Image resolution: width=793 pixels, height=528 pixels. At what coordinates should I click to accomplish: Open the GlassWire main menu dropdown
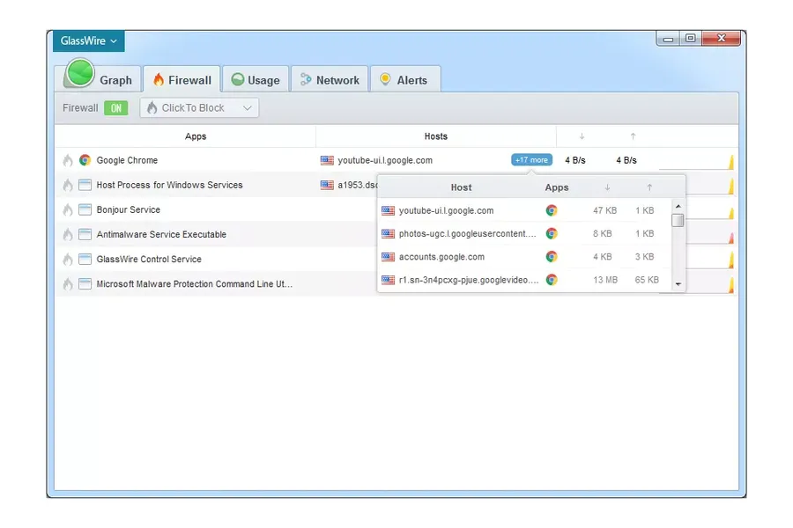pos(88,40)
